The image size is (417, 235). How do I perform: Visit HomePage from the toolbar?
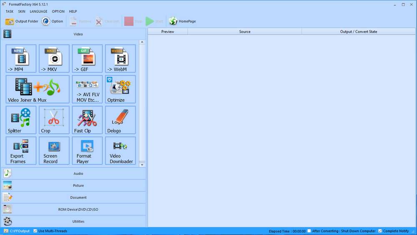(x=183, y=21)
